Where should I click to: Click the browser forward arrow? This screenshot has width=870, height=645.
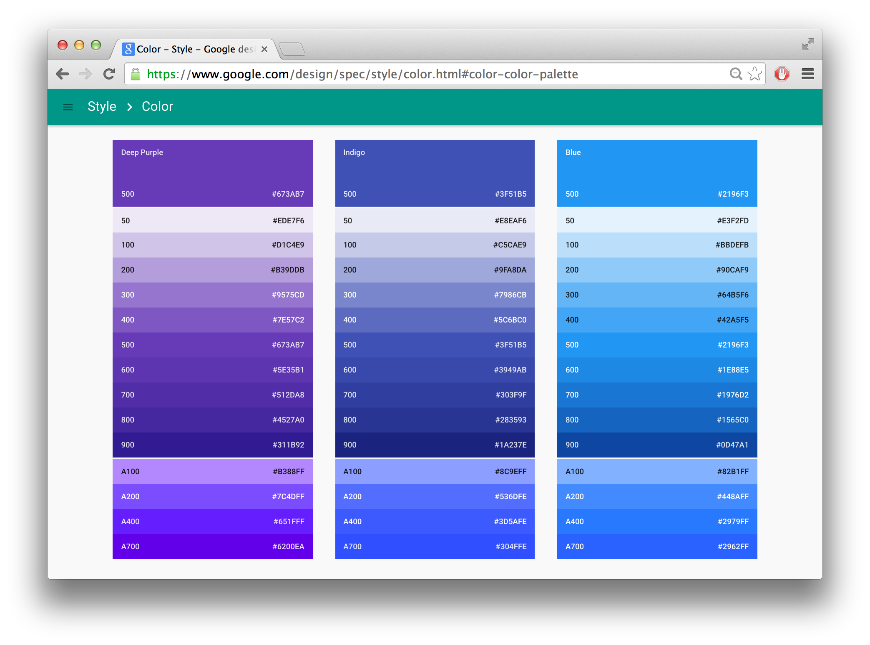pyautogui.click(x=85, y=74)
